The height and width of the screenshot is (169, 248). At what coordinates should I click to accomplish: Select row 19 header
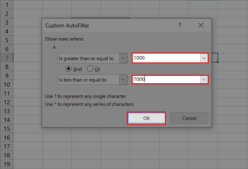point(7,164)
